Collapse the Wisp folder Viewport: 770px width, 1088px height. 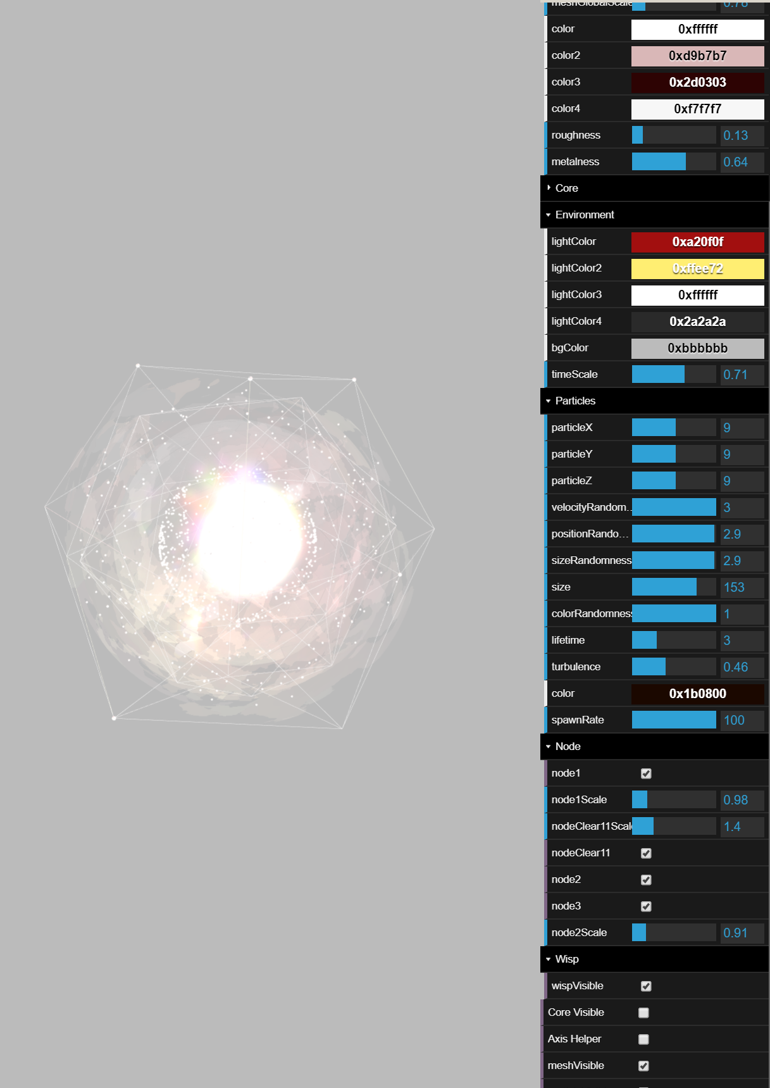[x=654, y=959]
